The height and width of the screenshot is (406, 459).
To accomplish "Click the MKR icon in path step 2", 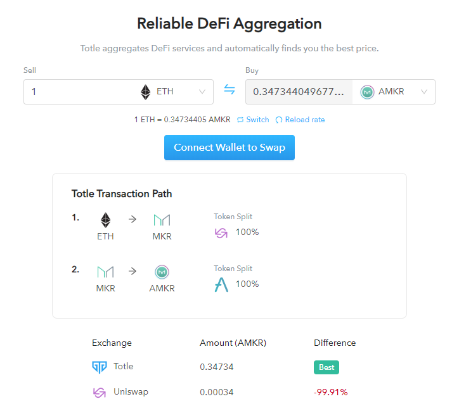I will tap(105, 272).
